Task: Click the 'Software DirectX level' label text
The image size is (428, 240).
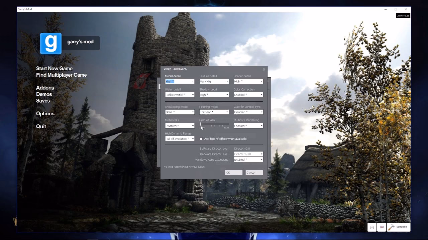Action: 214,149
